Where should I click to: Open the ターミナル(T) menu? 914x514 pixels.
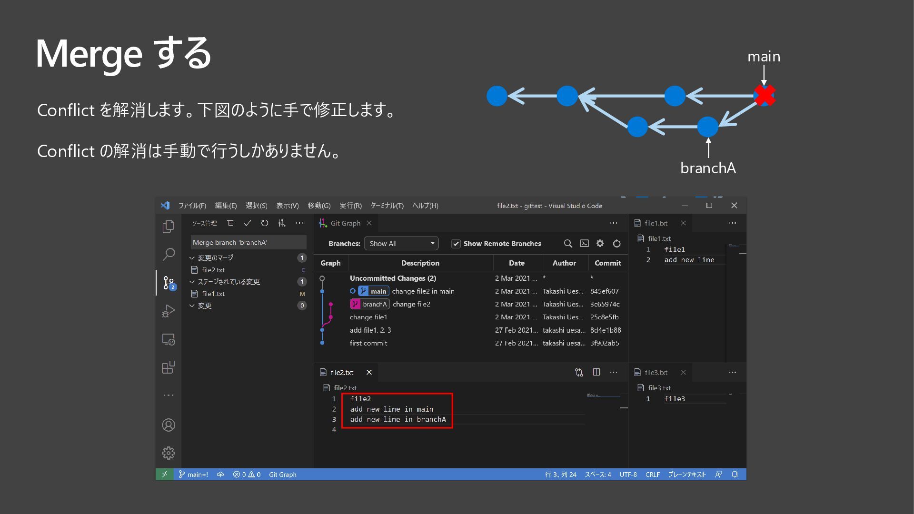387,206
